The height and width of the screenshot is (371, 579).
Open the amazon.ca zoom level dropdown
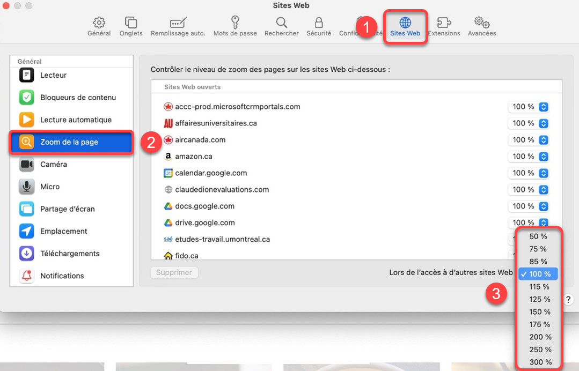pos(529,157)
